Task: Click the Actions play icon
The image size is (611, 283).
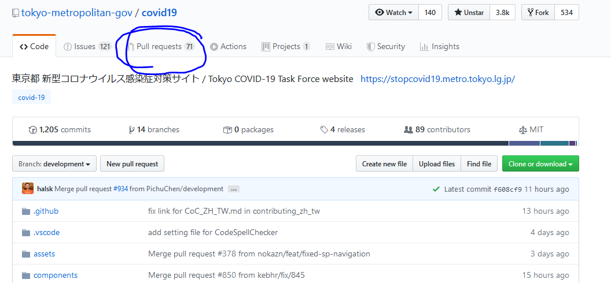Action: pos(214,47)
